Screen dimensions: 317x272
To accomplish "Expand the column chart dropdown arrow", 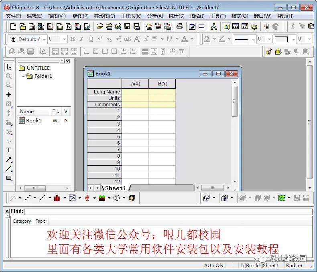I will point(65,198).
